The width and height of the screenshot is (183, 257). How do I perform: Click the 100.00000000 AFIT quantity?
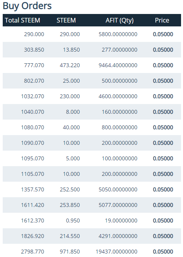[x=120, y=158]
